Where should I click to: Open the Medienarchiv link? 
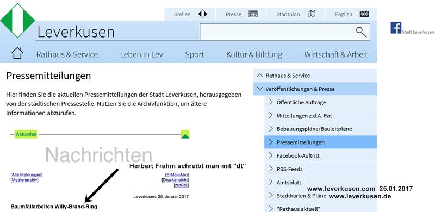[x=24, y=180]
